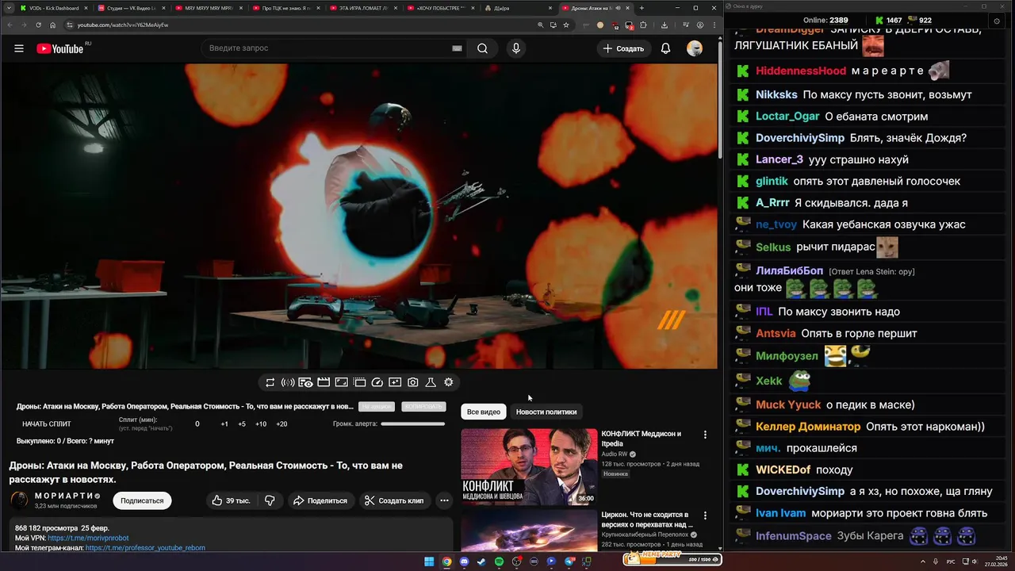Open the notifications bell
1015x571 pixels.
coord(666,48)
